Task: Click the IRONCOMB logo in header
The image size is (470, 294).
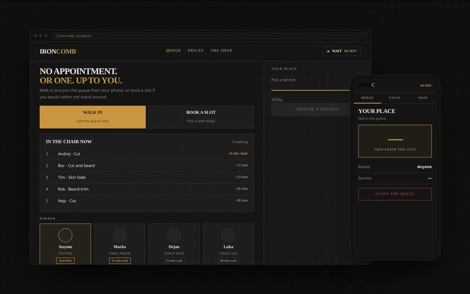Action: [x=58, y=51]
